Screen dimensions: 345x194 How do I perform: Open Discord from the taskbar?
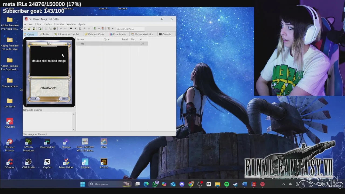click(182, 184)
